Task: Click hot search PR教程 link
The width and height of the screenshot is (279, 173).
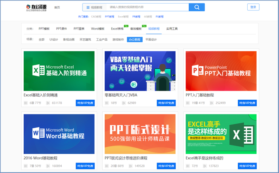Action: pyautogui.click(x=136, y=17)
